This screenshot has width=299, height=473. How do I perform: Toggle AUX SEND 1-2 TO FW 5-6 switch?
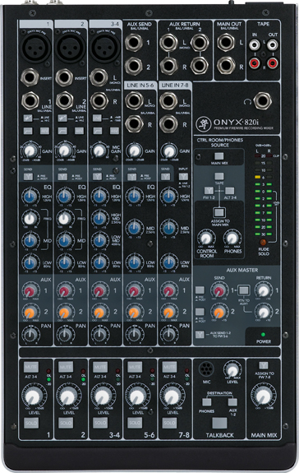[x=200, y=334]
